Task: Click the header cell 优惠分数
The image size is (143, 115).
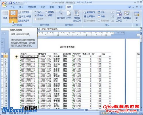Action: click(x=87, y=54)
